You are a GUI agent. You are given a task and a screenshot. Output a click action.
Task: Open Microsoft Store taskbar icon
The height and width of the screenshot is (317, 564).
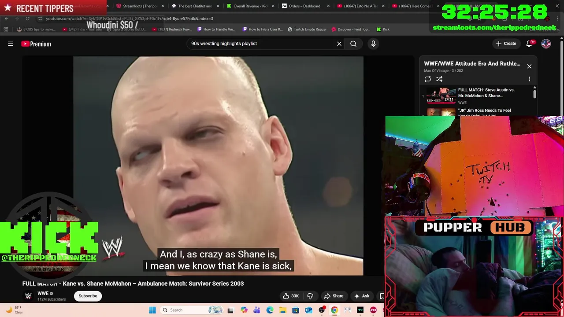click(296, 310)
